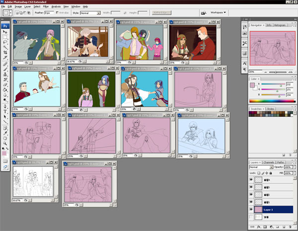Open the Tool Presets panel icon
The height and width of the screenshot is (231, 298).
(244, 43)
